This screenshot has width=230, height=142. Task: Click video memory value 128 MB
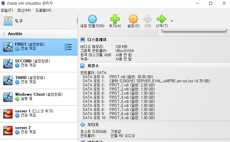click(121, 47)
